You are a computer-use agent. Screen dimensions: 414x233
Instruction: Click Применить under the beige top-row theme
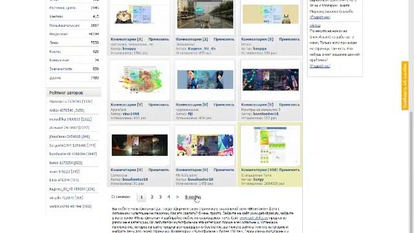coord(289,39)
